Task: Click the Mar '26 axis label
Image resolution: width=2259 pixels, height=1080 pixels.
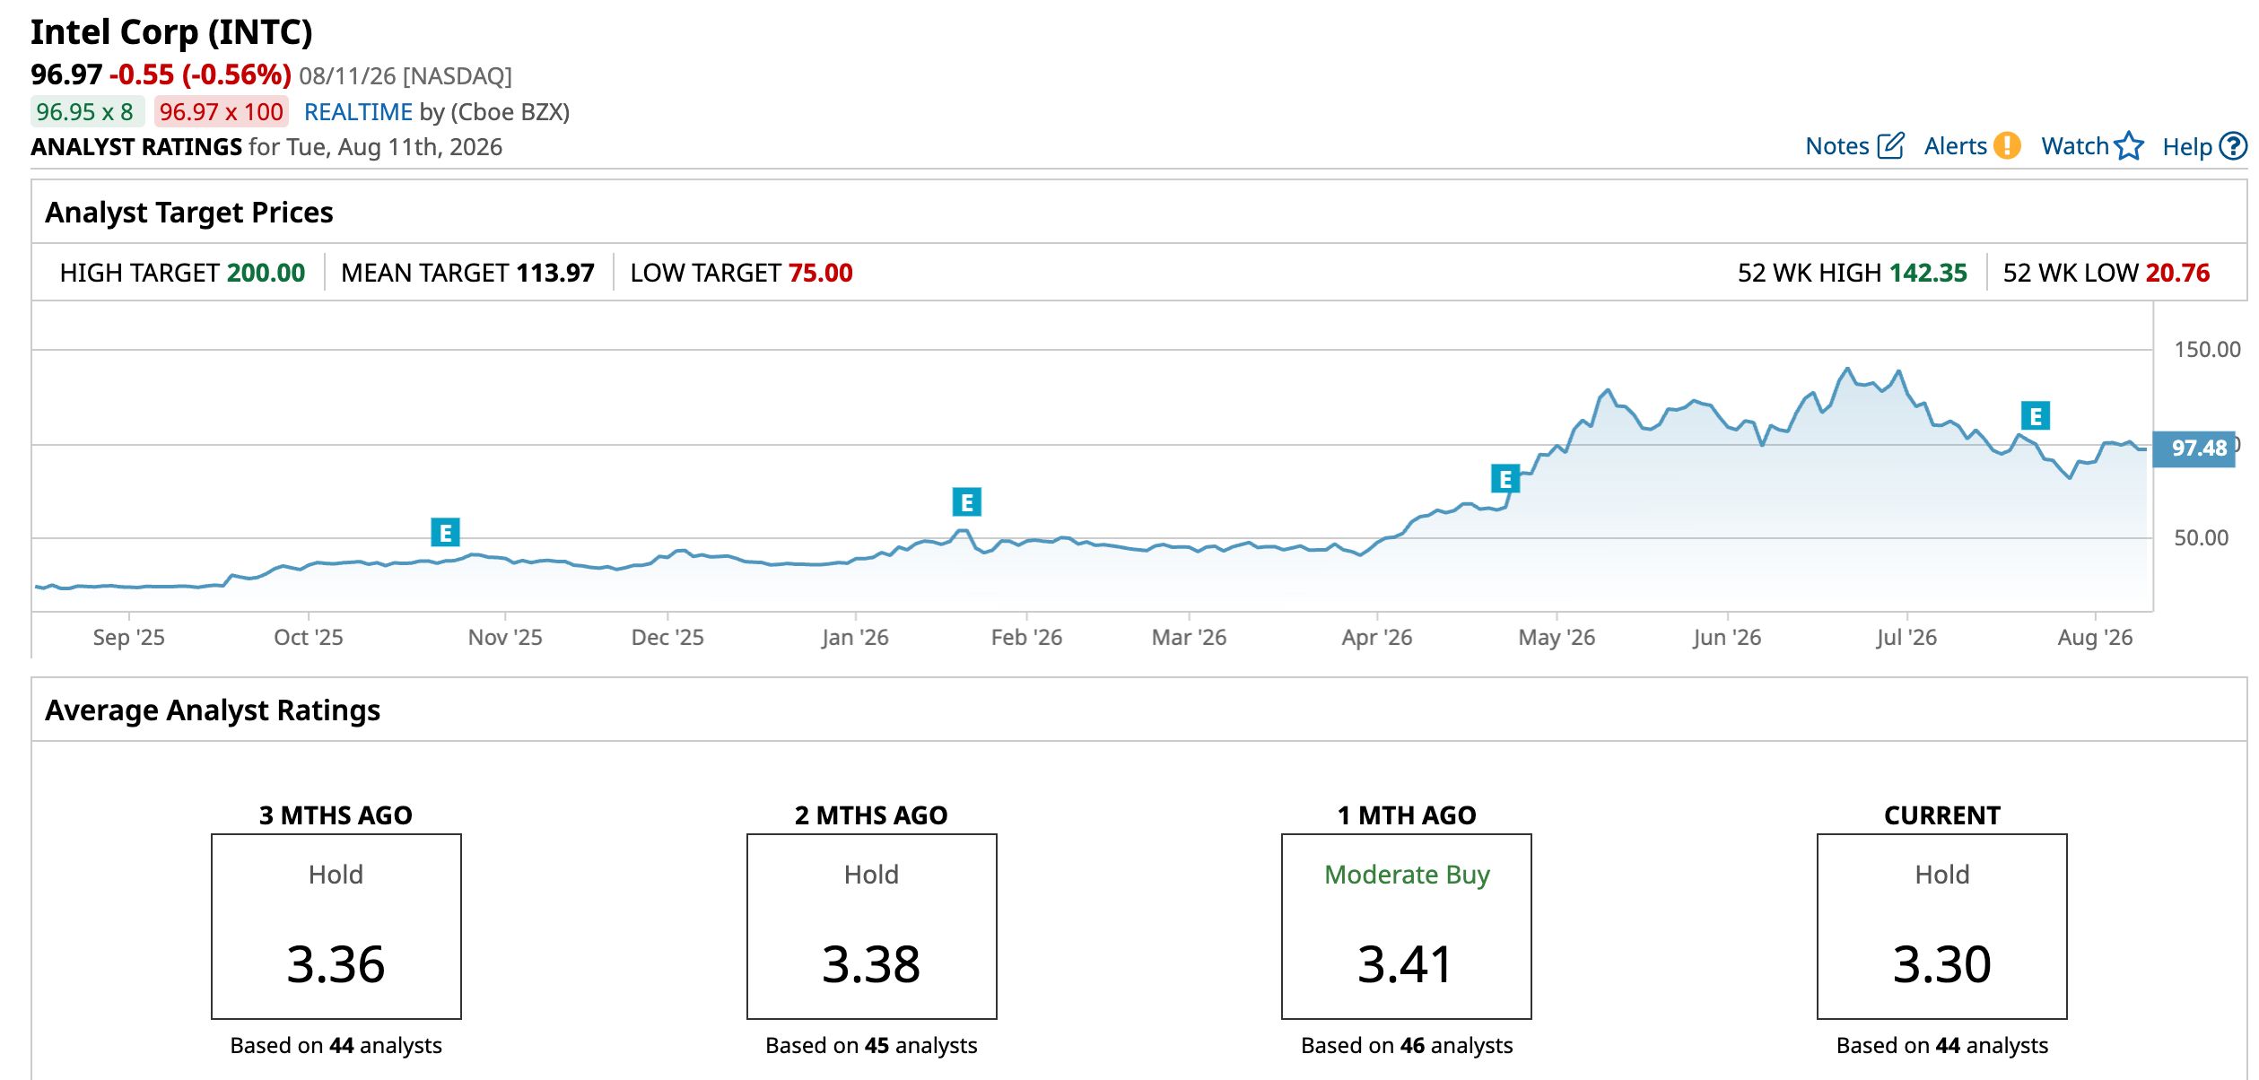Action: (1189, 638)
